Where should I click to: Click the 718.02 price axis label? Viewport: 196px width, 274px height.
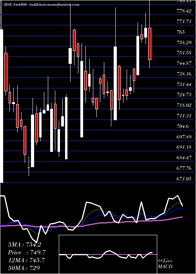tap(184, 105)
